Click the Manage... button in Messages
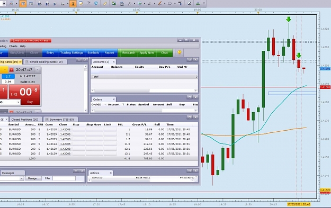 pos(33,178)
